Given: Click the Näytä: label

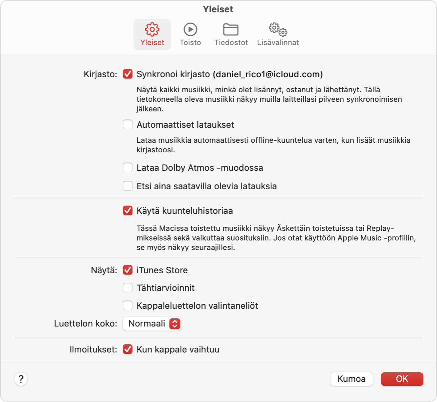Looking at the screenshot, I should coord(104,270).
